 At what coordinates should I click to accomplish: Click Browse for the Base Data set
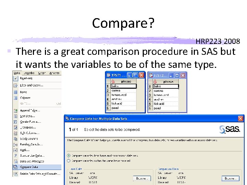click(142, 178)
